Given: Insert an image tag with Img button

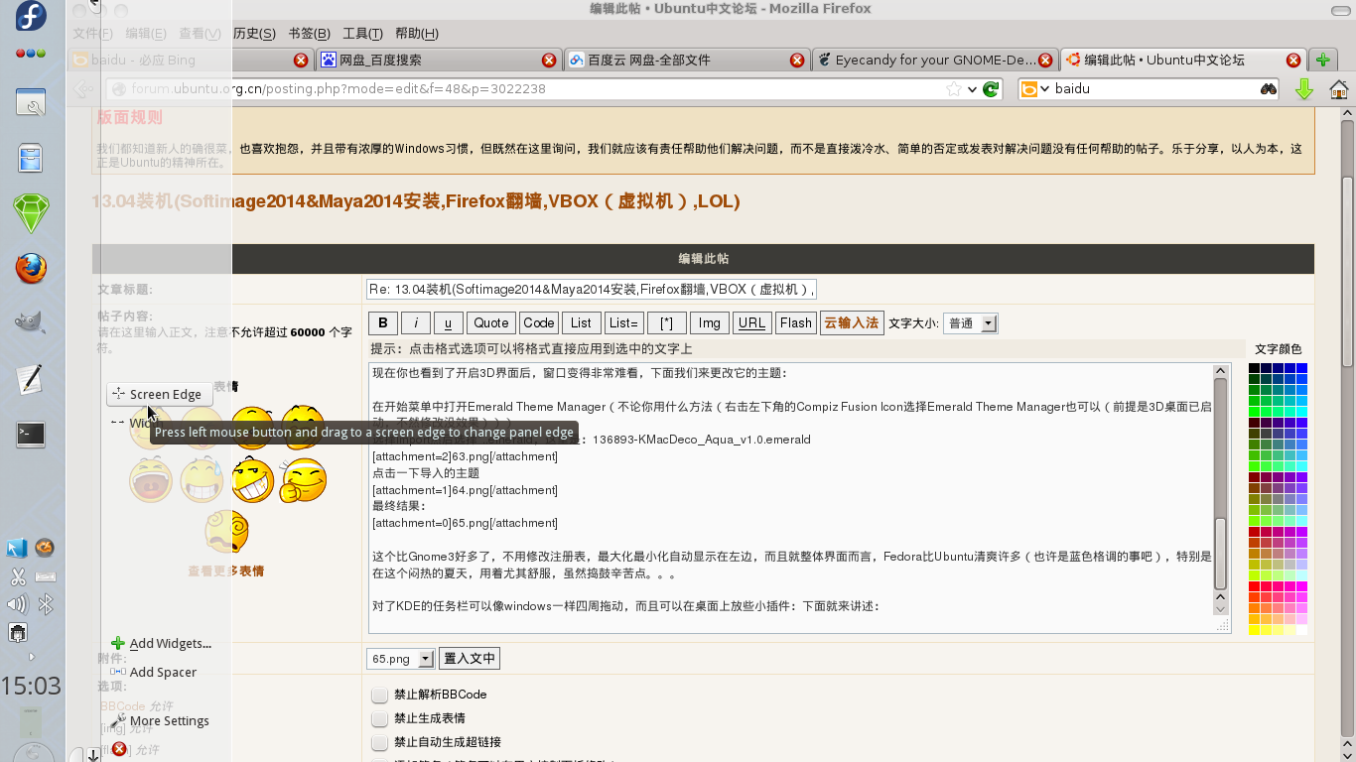Looking at the screenshot, I should click(709, 323).
